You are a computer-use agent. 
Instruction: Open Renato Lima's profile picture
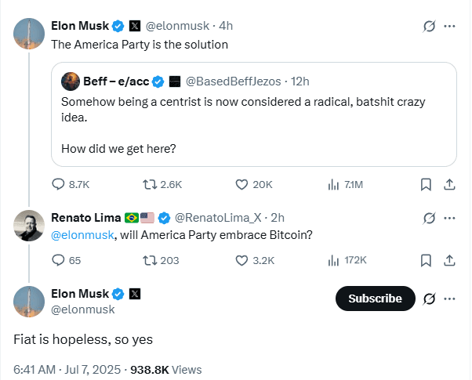pos(29,226)
